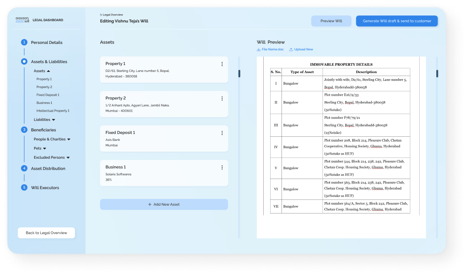Expand the Excluded Persons section
Screen dimensions: 468x276
[x=68, y=158]
